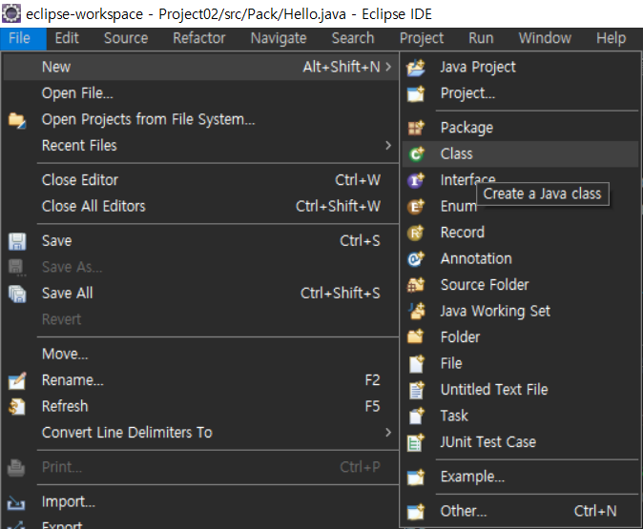Open the Search menu

click(353, 38)
